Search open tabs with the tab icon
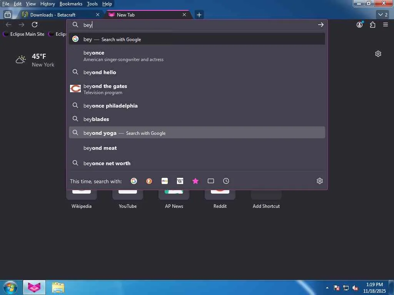The width and height of the screenshot is (394, 295). click(211, 181)
